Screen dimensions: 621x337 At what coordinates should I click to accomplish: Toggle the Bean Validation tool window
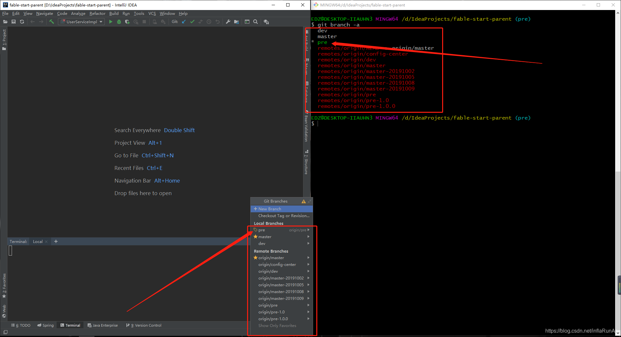click(x=306, y=127)
